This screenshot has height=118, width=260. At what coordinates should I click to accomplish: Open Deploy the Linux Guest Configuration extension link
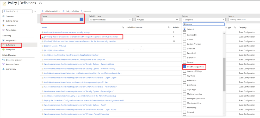(85, 100)
